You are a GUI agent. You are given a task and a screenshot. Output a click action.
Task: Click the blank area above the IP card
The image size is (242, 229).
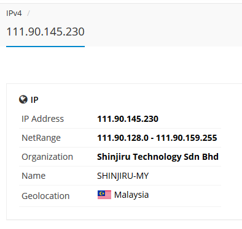click(x=121, y=65)
